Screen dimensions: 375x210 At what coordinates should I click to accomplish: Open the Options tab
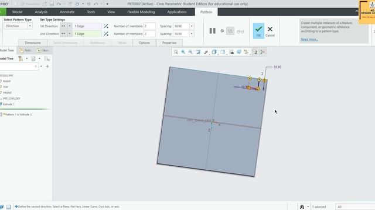point(144,43)
